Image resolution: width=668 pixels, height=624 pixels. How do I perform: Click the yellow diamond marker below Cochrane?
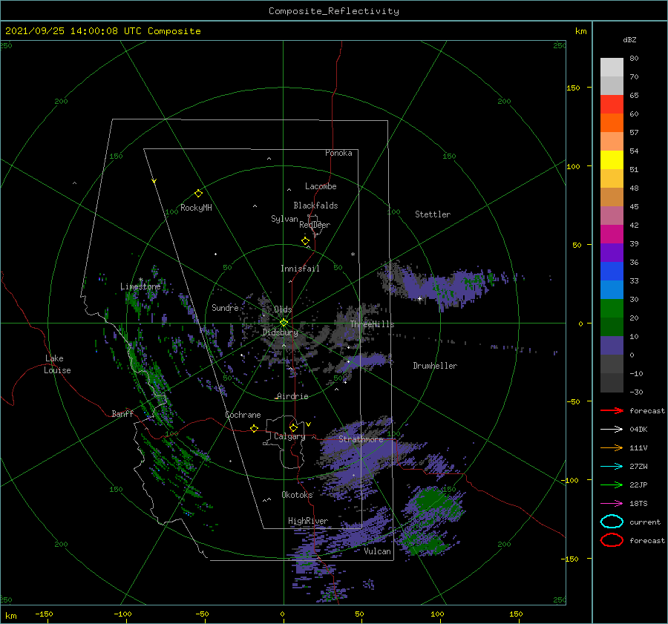pyautogui.click(x=254, y=428)
